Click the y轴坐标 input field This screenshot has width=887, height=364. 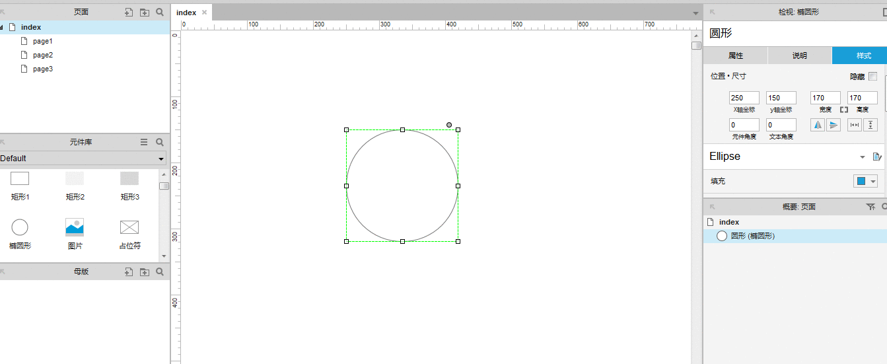(781, 98)
